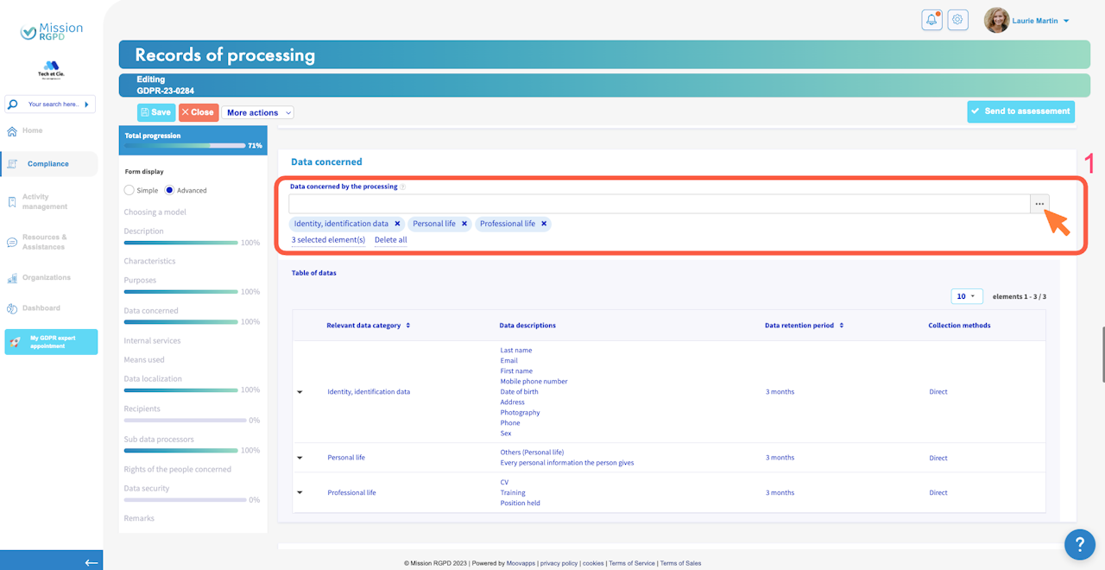The height and width of the screenshot is (570, 1105).
Task: Open the settings gear icon
Action: point(957,20)
